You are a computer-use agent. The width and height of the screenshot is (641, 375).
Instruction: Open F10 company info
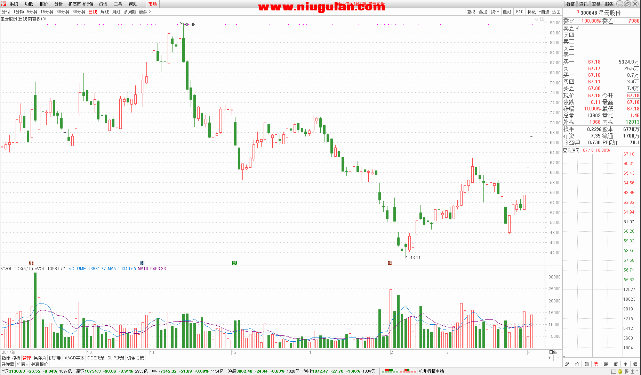[x=520, y=12]
